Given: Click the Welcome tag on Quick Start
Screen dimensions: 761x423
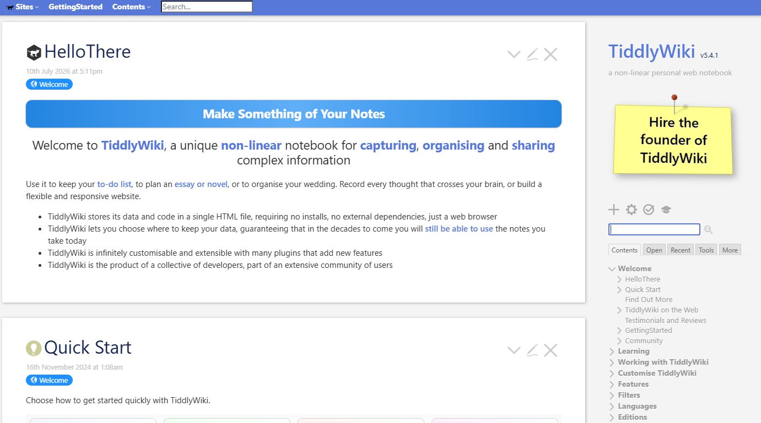Looking at the screenshot, I should point(49,380).
